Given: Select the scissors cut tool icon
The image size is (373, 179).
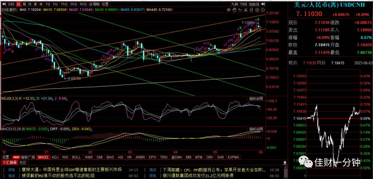Looking at the screenshot, I should pyautogui.click(x=246, y=10).
